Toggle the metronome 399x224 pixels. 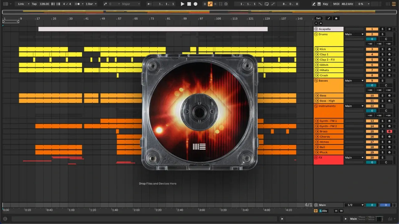[x=77, y=4]
